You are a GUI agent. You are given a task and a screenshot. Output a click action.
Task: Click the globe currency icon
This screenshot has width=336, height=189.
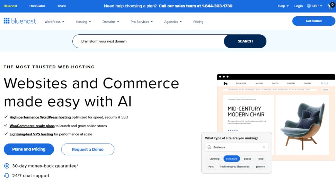(309, 6)
